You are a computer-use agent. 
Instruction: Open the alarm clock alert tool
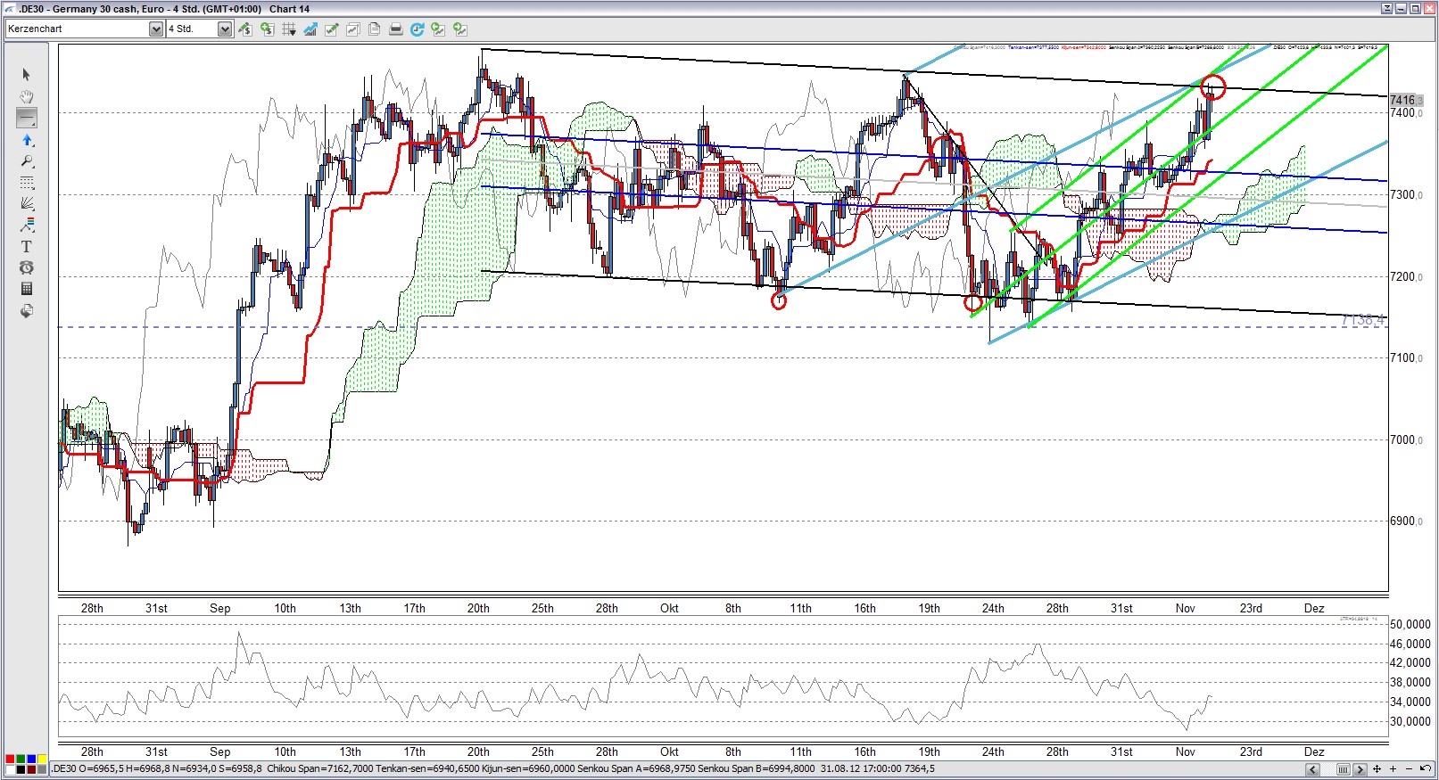[26, 267]
